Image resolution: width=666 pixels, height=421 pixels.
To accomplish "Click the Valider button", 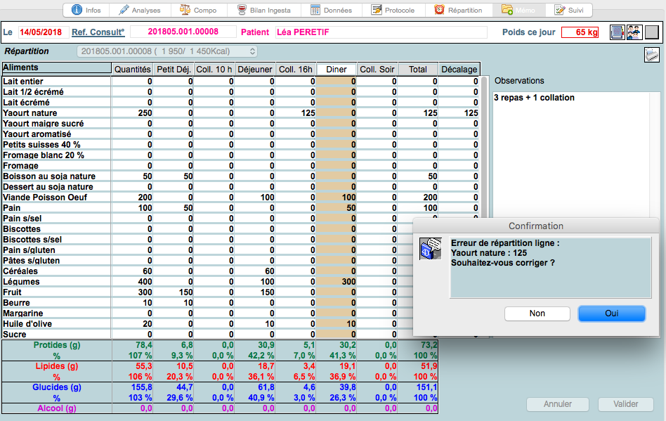I will point(626,404).
